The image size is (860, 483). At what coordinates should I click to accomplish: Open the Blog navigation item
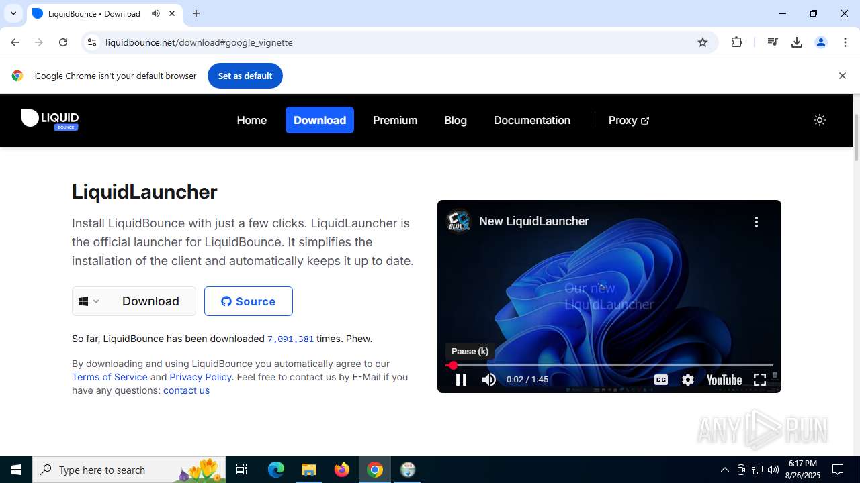456,120
